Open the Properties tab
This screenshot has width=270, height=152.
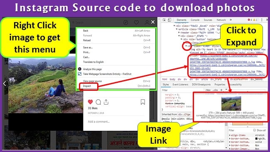[x=220, y=85]
